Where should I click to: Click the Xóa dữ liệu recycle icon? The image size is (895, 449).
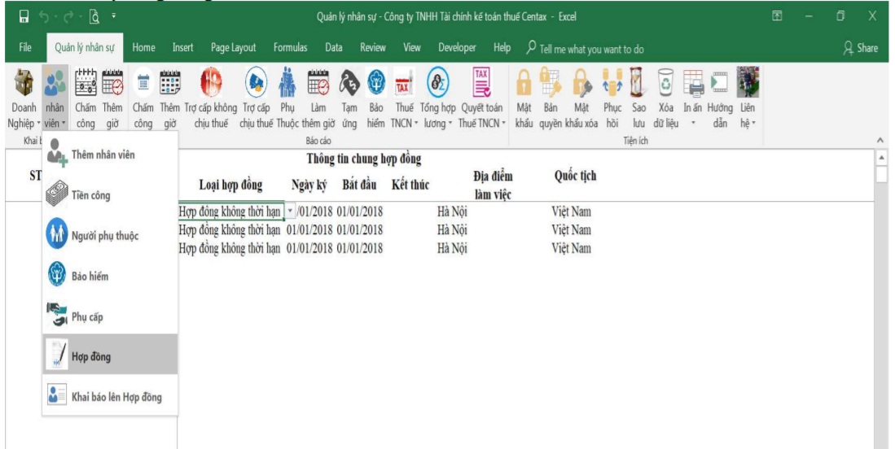tap(665, 88)
